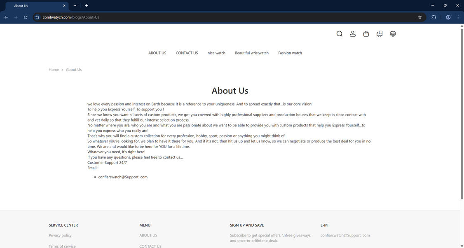Image resolution: width=464 pixels, height=248 pixels.
Task: Open the user account icon
Action: (x=353, y=34)
